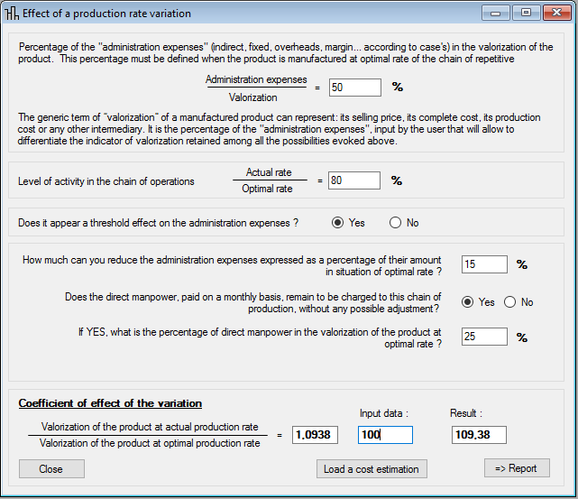Click the Administration expenses percentage field
Image resolution: width=578 pixels, height=499 pixels.
[354, 88]
